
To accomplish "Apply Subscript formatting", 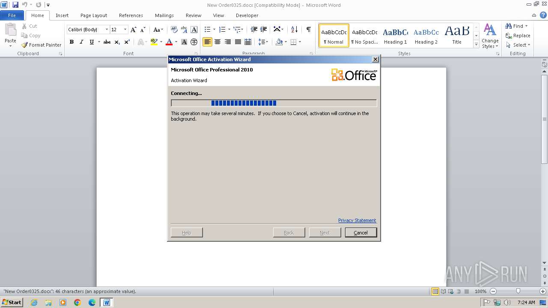I will click(x=117, y=42).
